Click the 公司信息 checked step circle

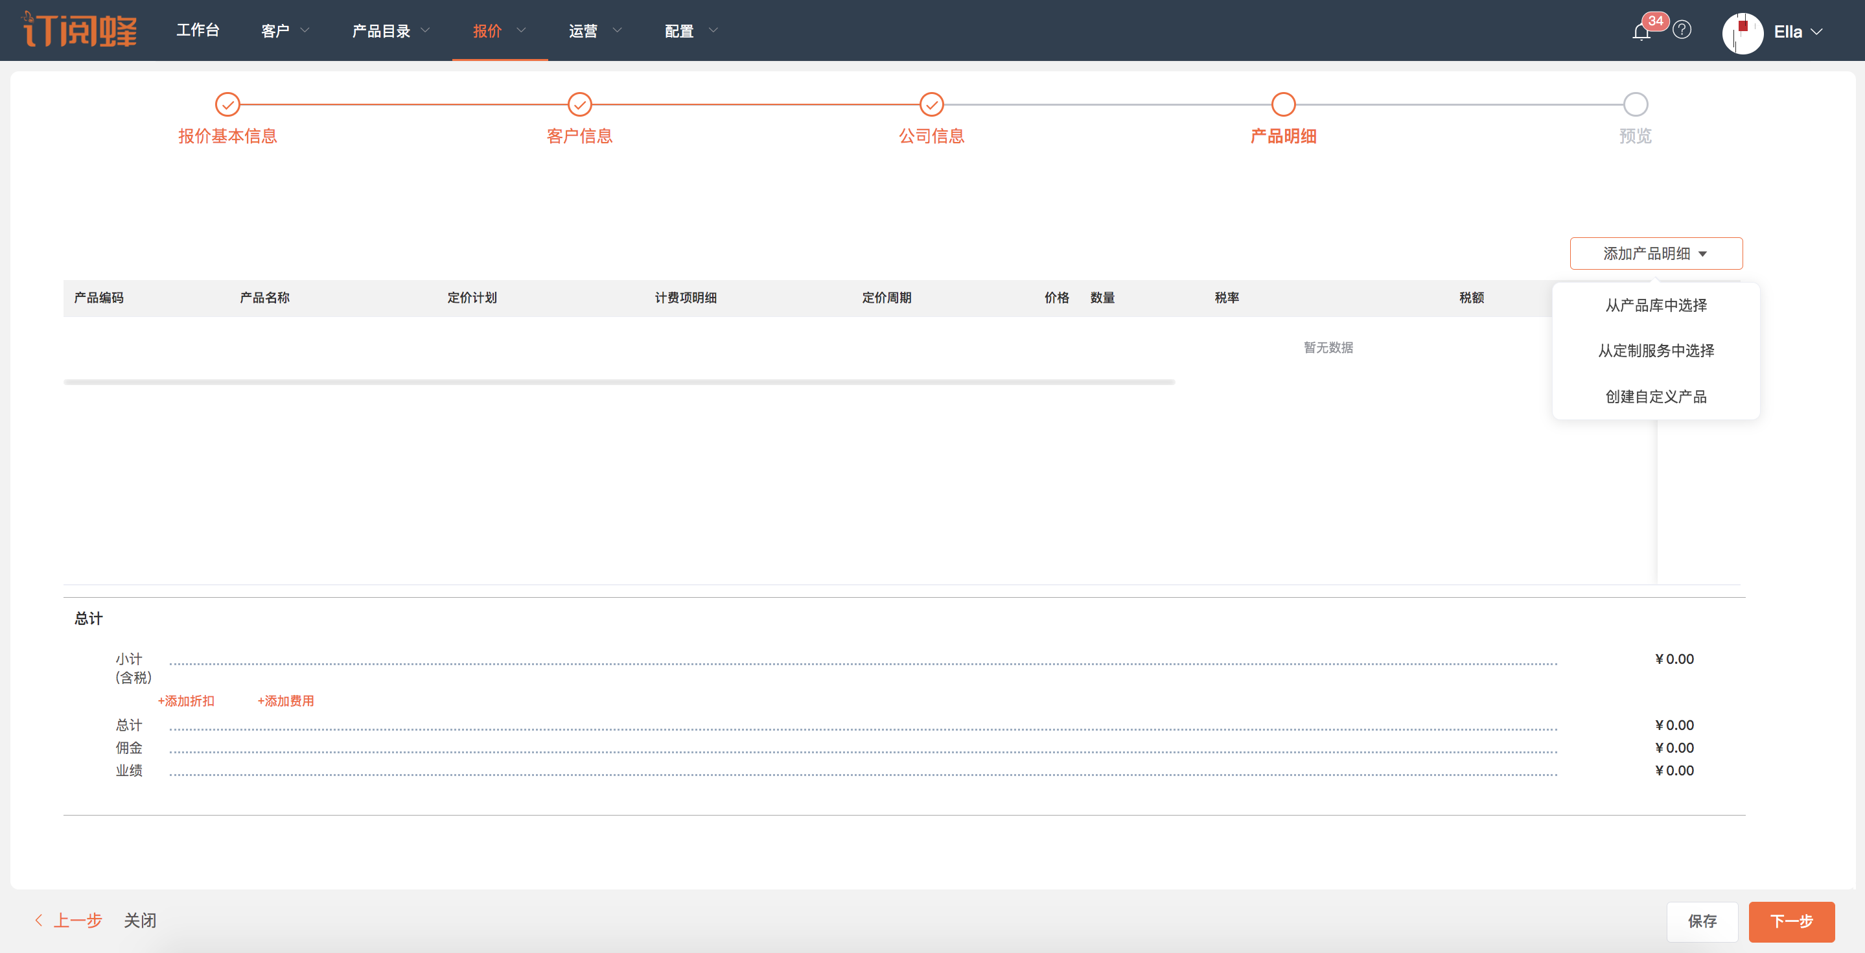tap(931, 104)
